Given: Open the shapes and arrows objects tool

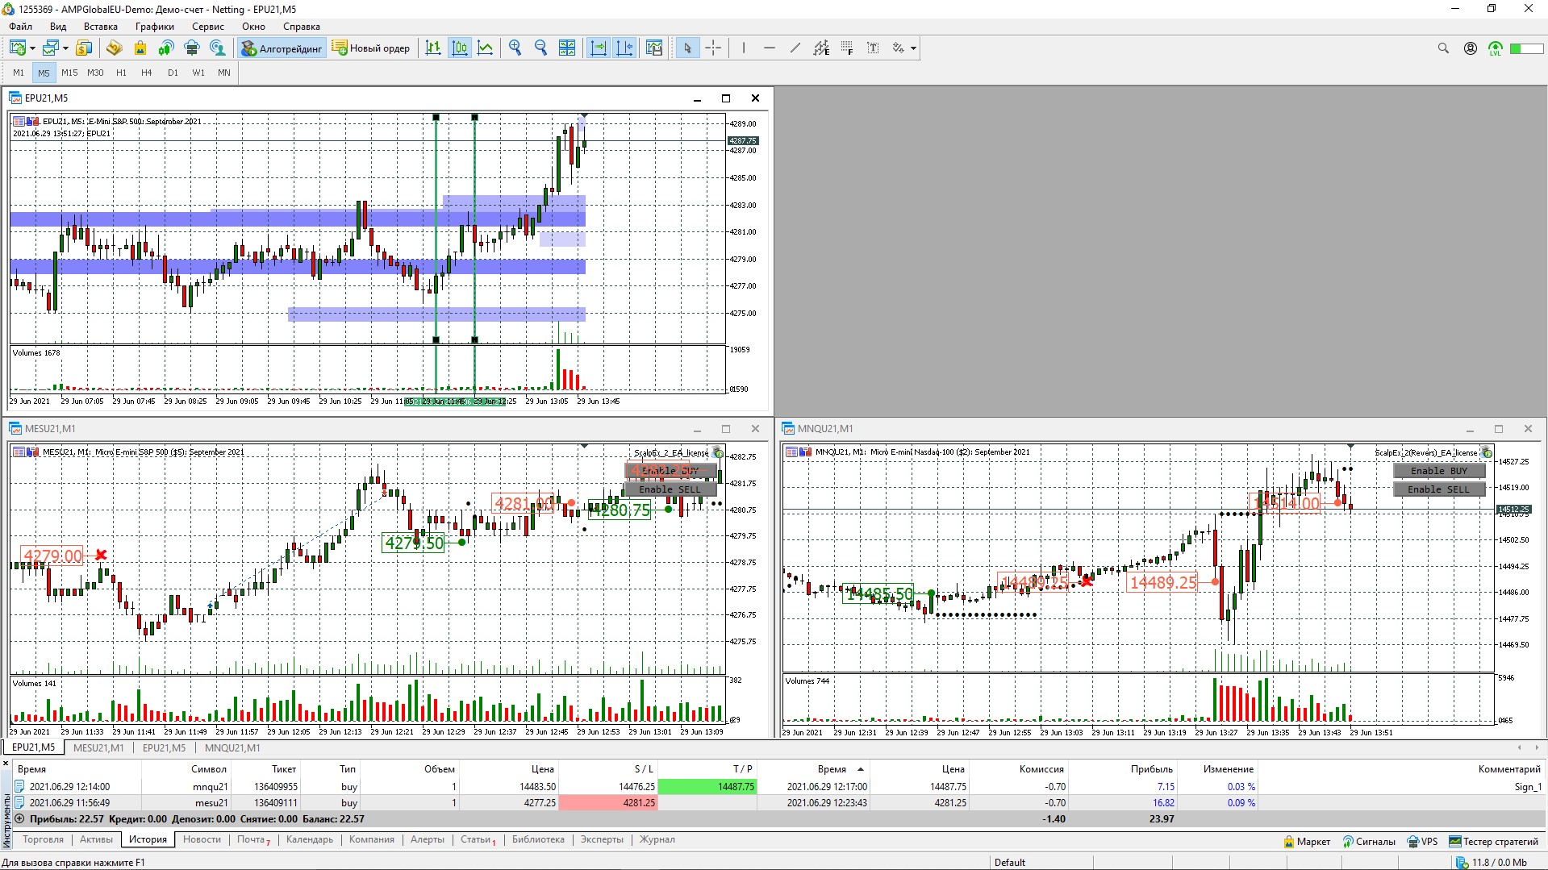Looking at the screenshot, I should click(x=899, y=48).
